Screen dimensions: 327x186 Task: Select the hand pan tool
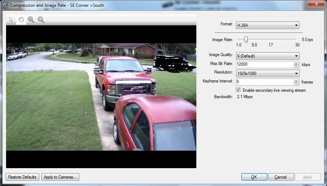click(x=21, y=20)
